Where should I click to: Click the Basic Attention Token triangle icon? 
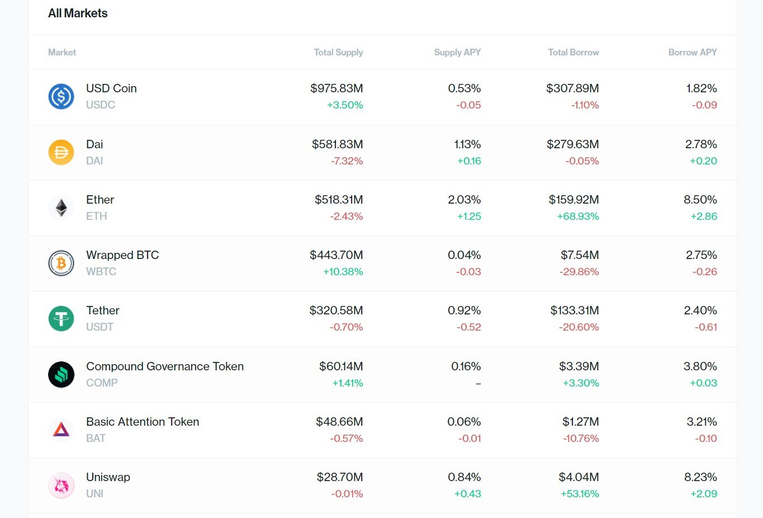point(61,430)
